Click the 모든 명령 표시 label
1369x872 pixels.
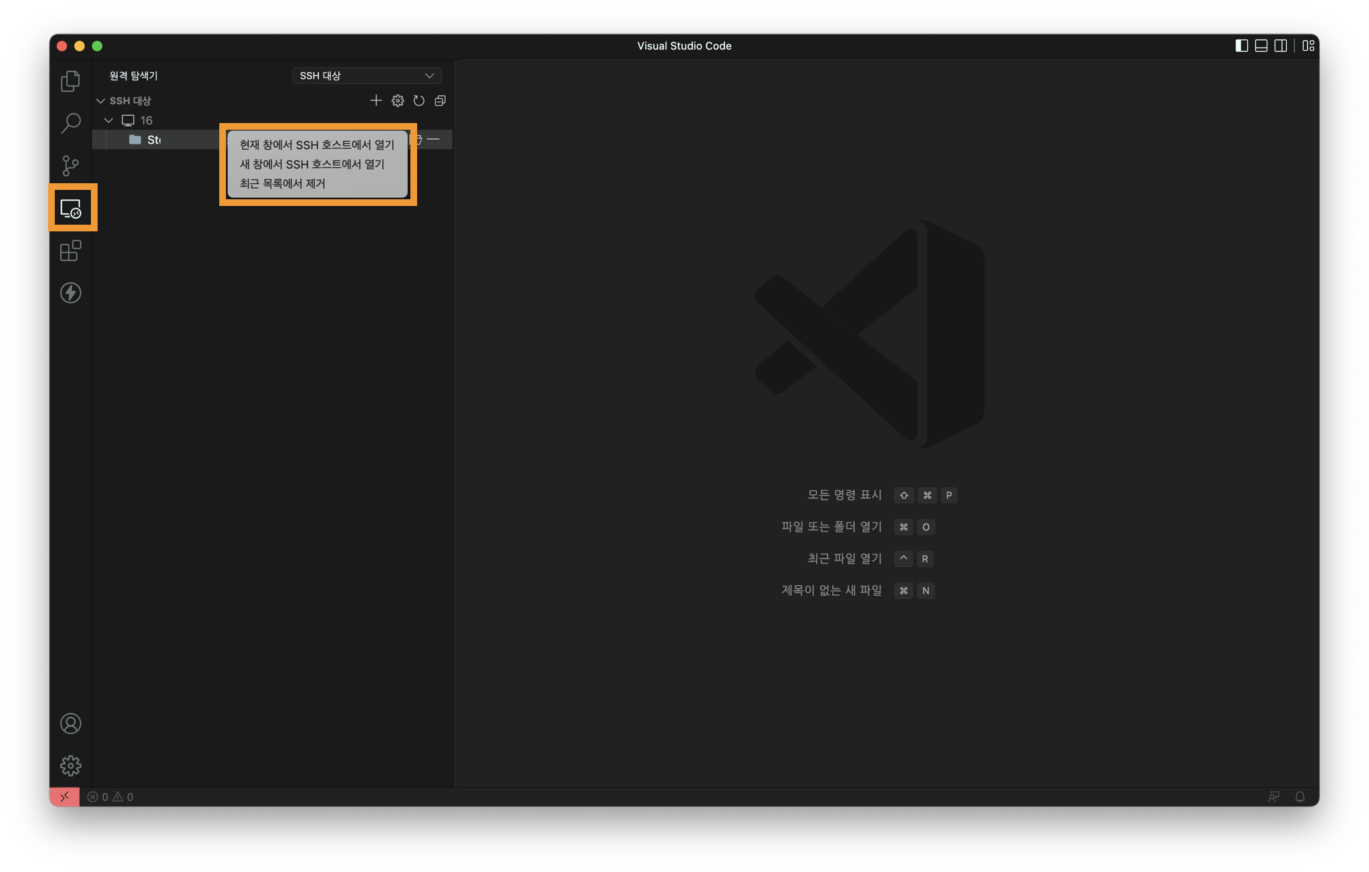pyautogui.click(x=844, y=495)
